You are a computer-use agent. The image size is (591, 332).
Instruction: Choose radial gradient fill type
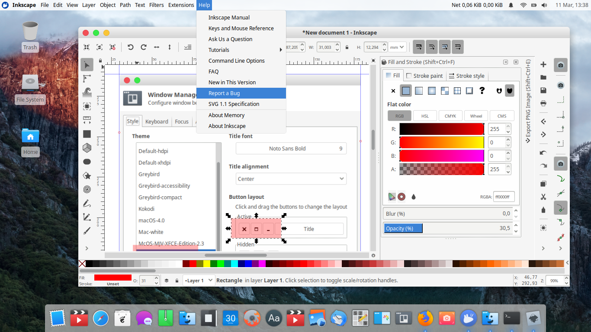431,91
